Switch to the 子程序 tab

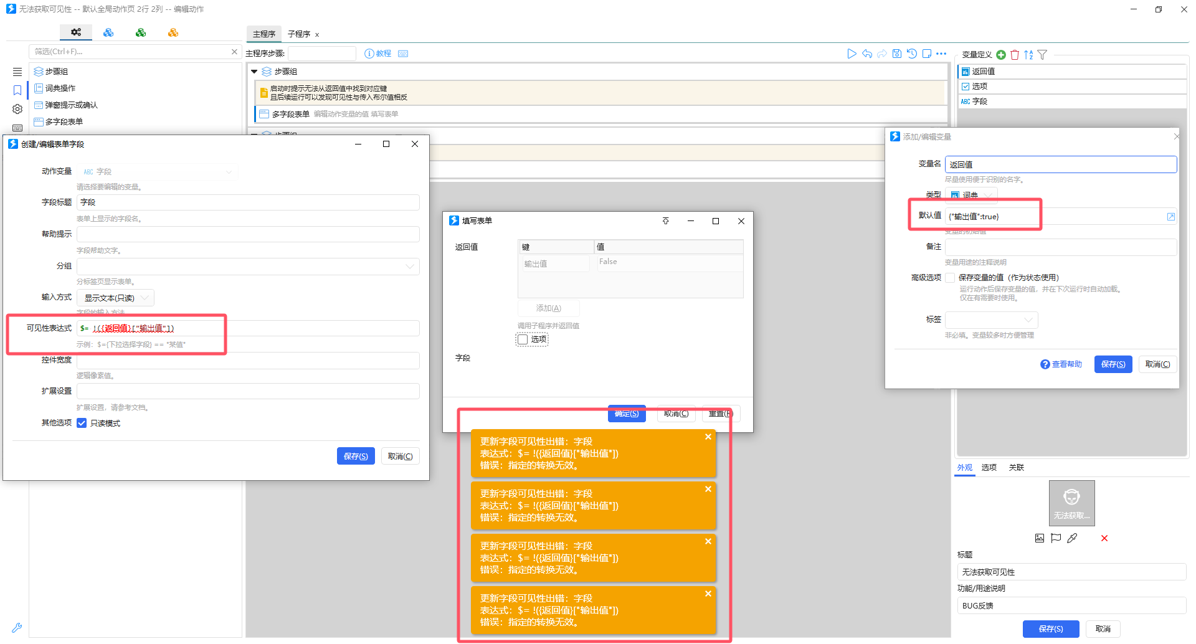299,34
